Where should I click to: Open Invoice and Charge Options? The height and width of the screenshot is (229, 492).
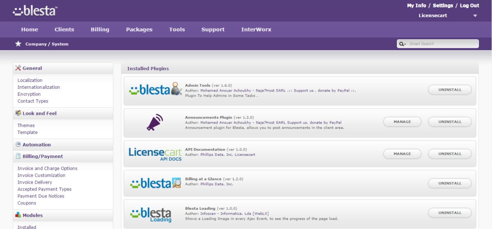pyautogui.click(x=47, y=168)
